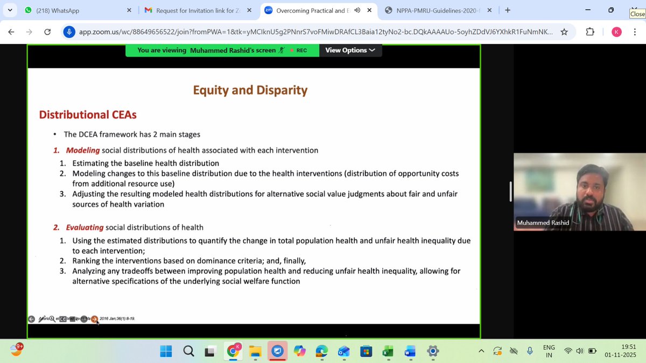Focus the app.zoom.us address bar URL
Screen dimensions: 646x363
[315, 32]
